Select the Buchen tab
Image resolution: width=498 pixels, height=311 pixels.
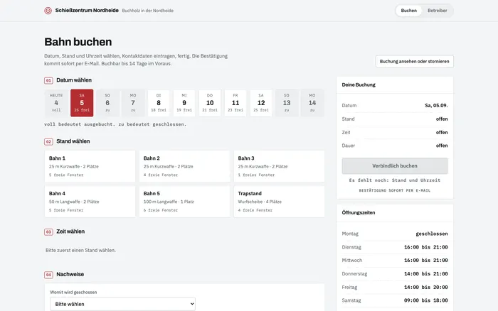tap(408, 11)
